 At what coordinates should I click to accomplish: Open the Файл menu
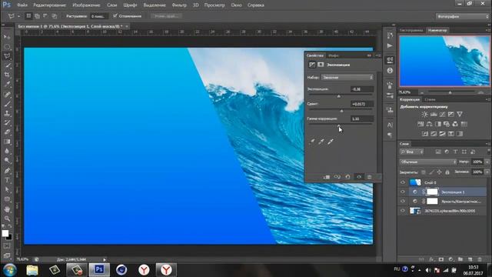pyautogui.click(x=22, y=5)
